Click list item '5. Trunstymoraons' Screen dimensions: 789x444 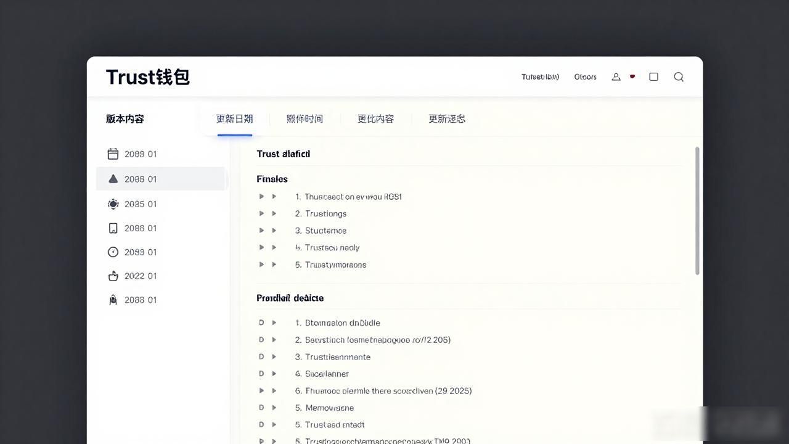pyautogui.click(x=330, y=265)
